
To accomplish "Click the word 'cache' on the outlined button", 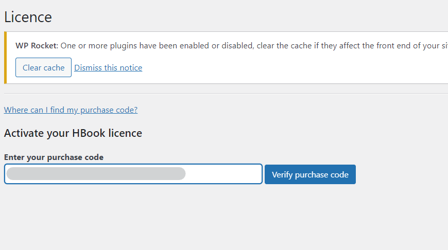I will [55, 67].
